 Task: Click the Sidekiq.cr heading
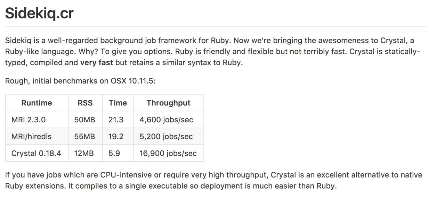(39, 14)
